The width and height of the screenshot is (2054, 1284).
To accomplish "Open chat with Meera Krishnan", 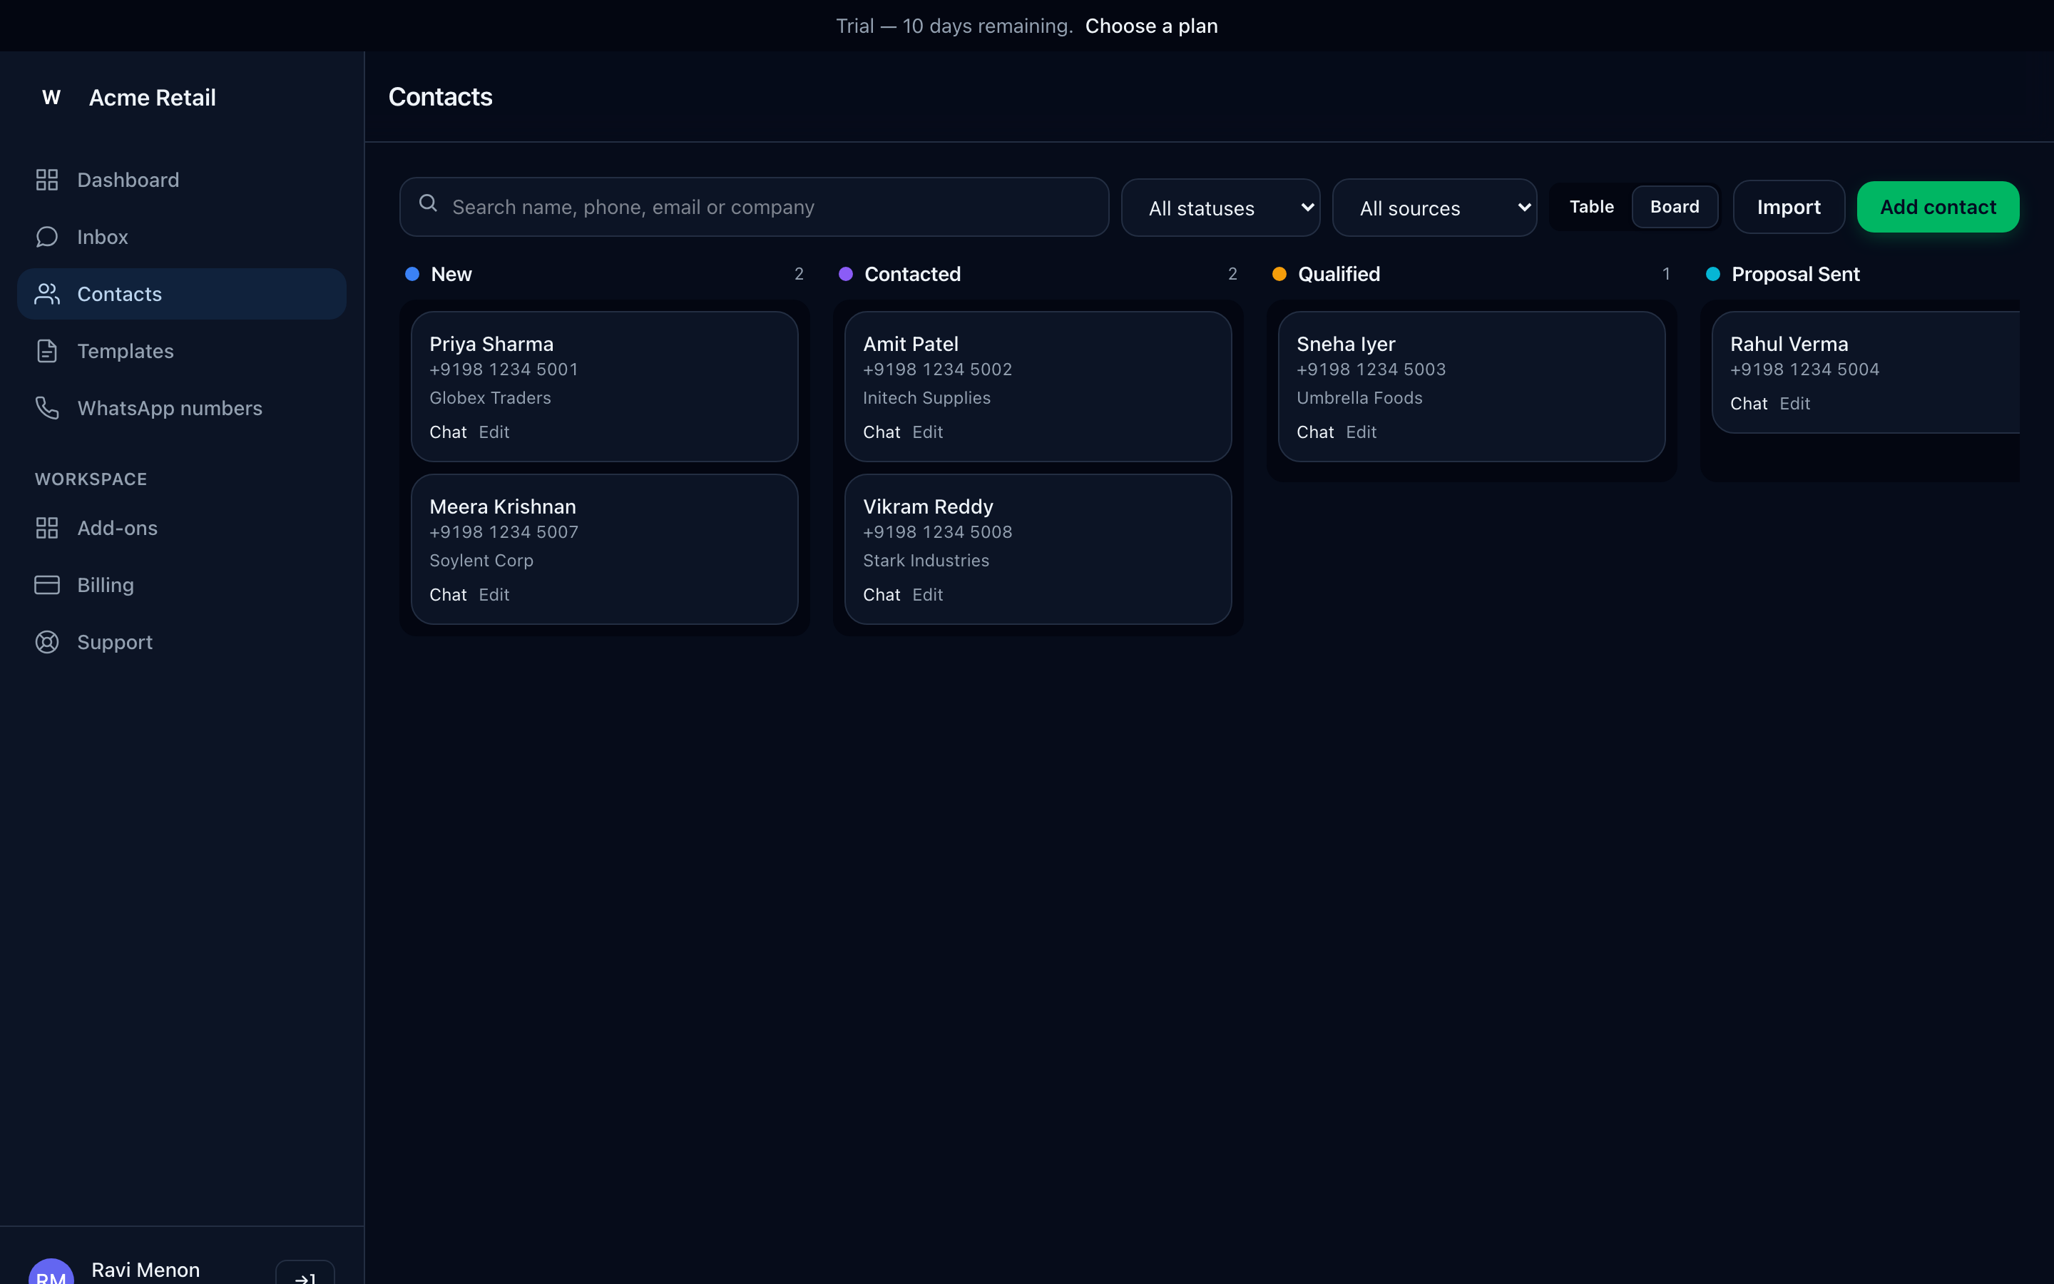I will 447,596.
